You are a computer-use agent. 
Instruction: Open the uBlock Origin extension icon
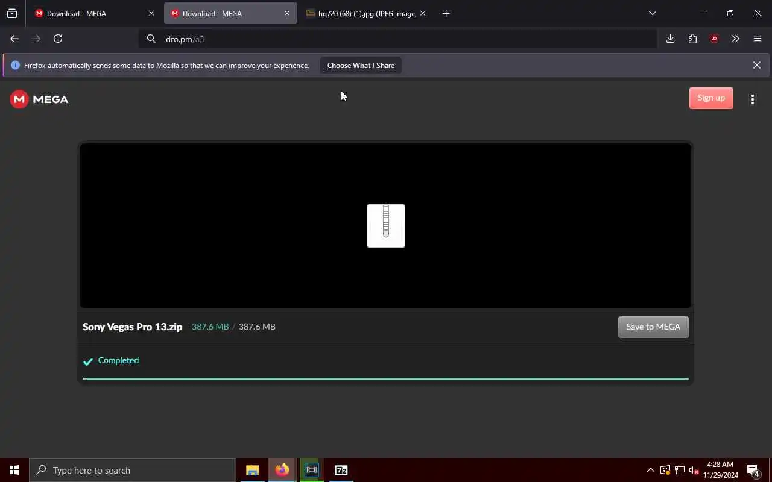714,39
